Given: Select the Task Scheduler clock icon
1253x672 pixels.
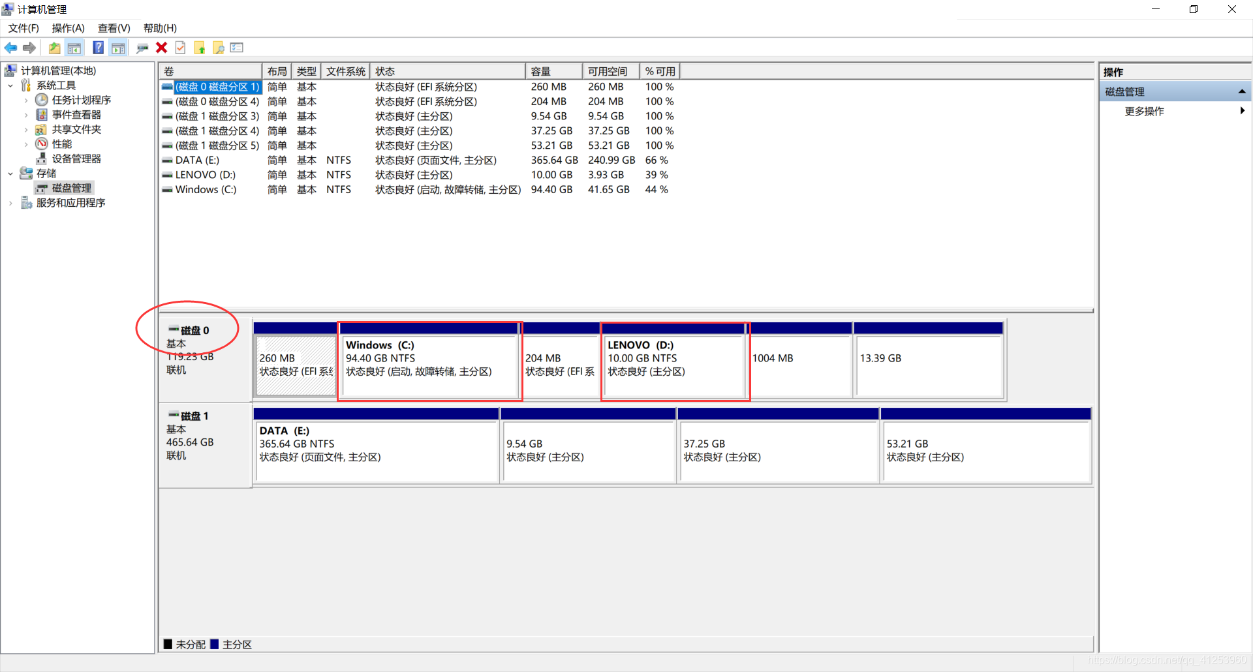Looking at the screenshot, I should pyautogui.click(x=42, y=100).
